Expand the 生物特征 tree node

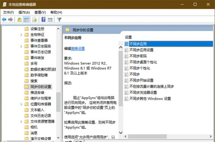(21, 35)
